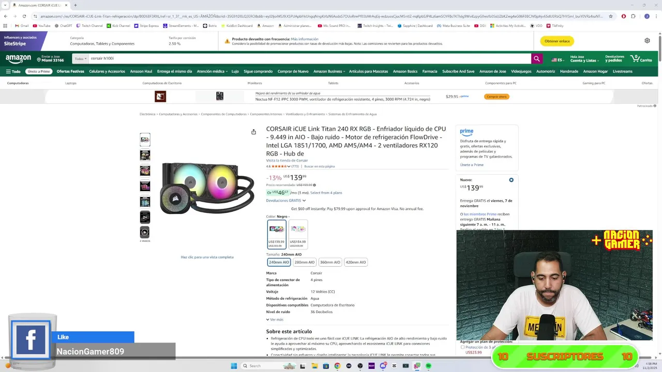Viewport: 662px width, 372px height.
Task: Change delivery location Miami 33166
Action: tap(49, 59)
